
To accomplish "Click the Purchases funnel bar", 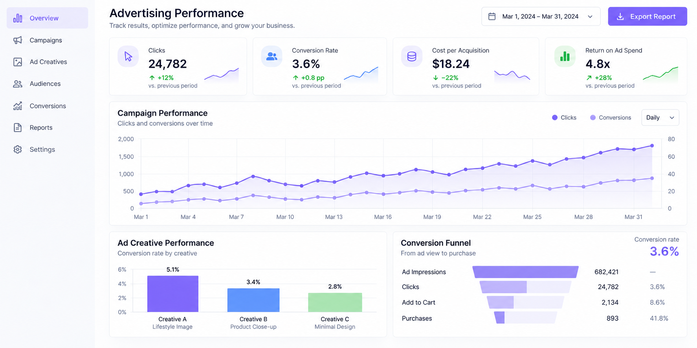I will coord(525,317).
